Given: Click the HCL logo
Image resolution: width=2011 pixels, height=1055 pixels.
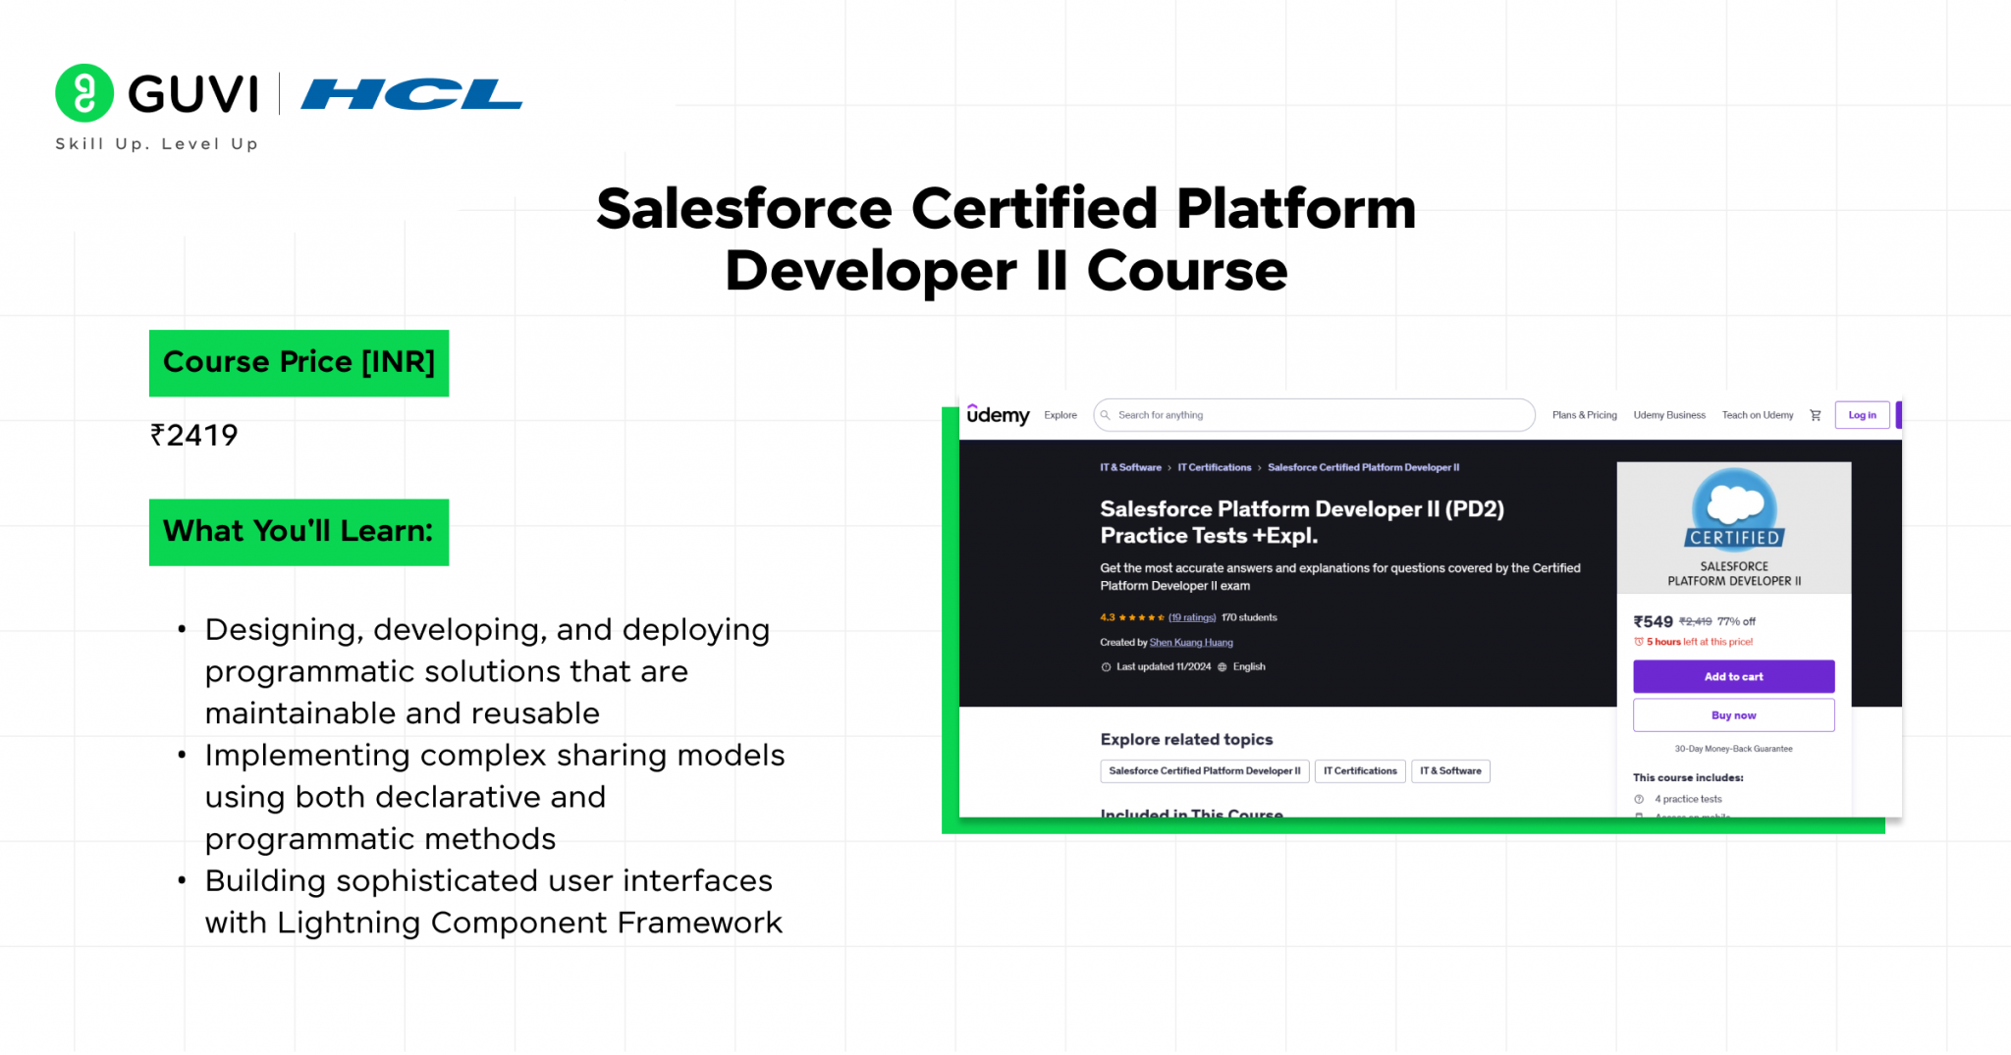Looking at the screenshot, I should pyautogui.click(x=411, y=95).
